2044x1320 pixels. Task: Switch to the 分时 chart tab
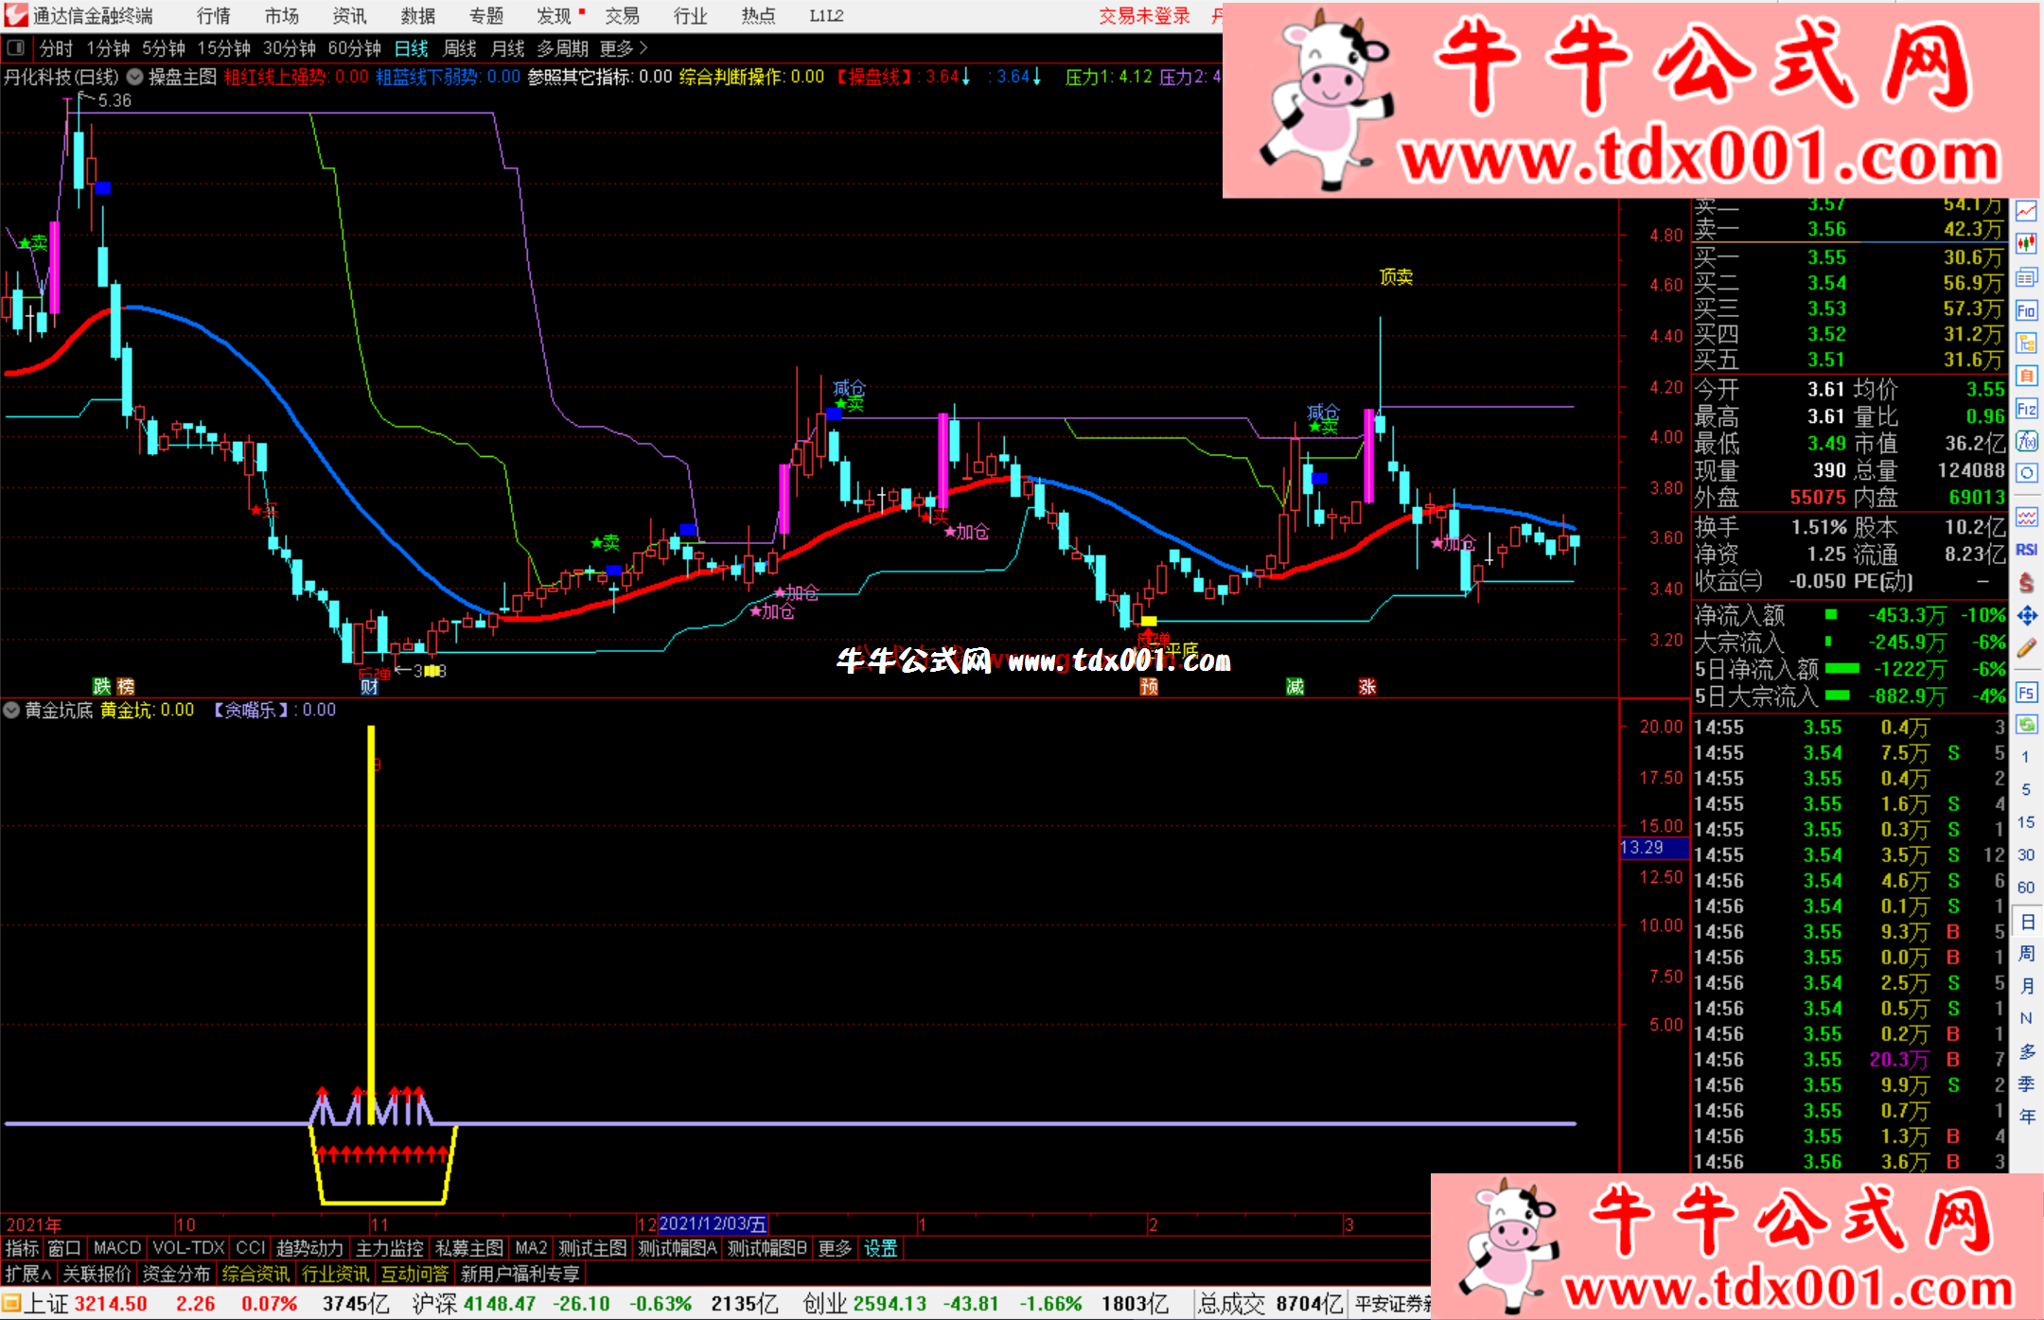point(56,48)
